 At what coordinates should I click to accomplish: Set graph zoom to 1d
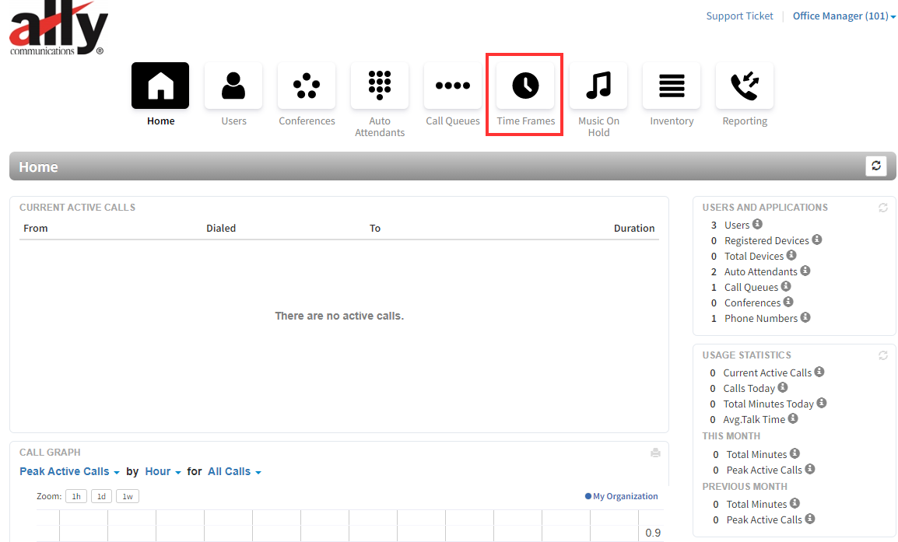(x=101, y=496)
